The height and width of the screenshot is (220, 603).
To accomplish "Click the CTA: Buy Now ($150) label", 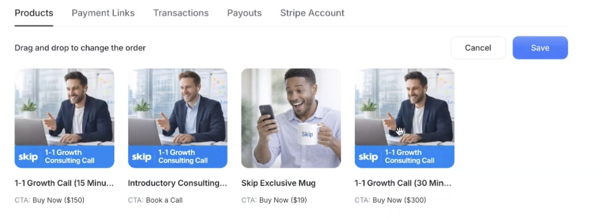I will (49, 200).
